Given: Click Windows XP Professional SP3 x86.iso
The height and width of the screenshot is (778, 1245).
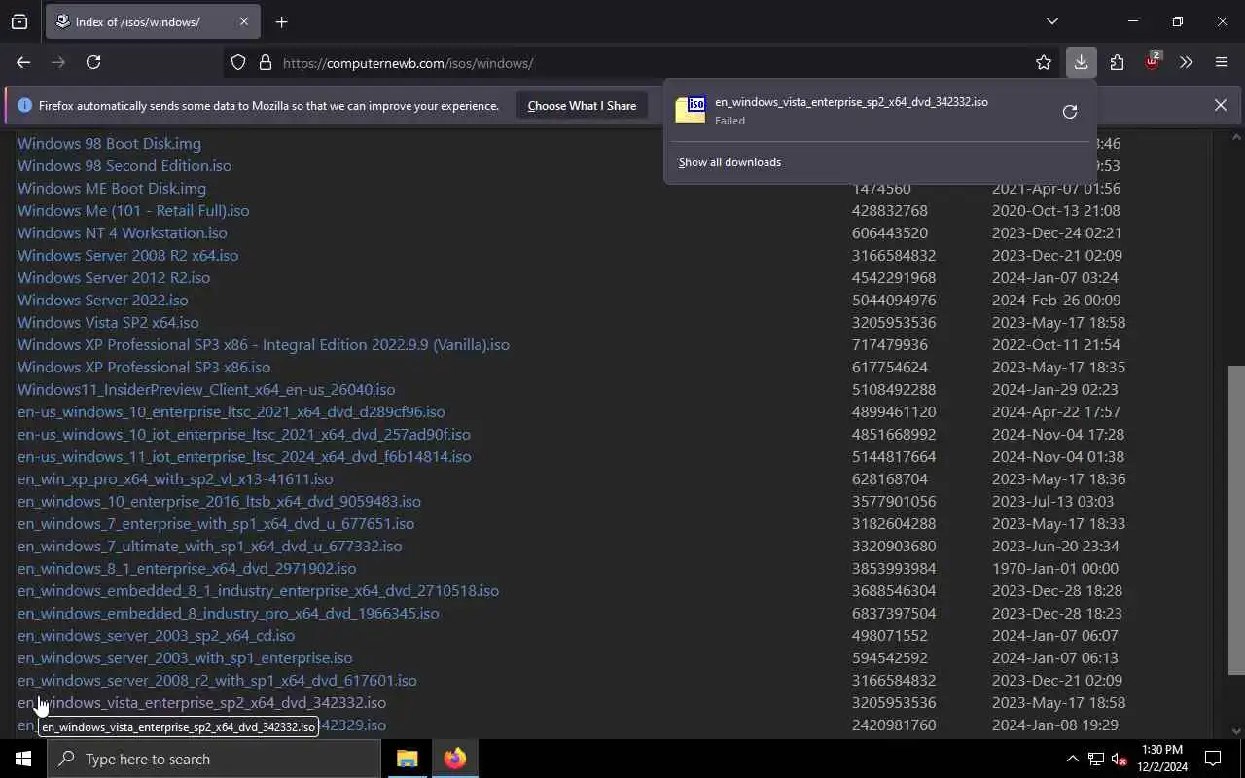Looking at the screenshot, I should pyautogui.click(x=144, y=367).
